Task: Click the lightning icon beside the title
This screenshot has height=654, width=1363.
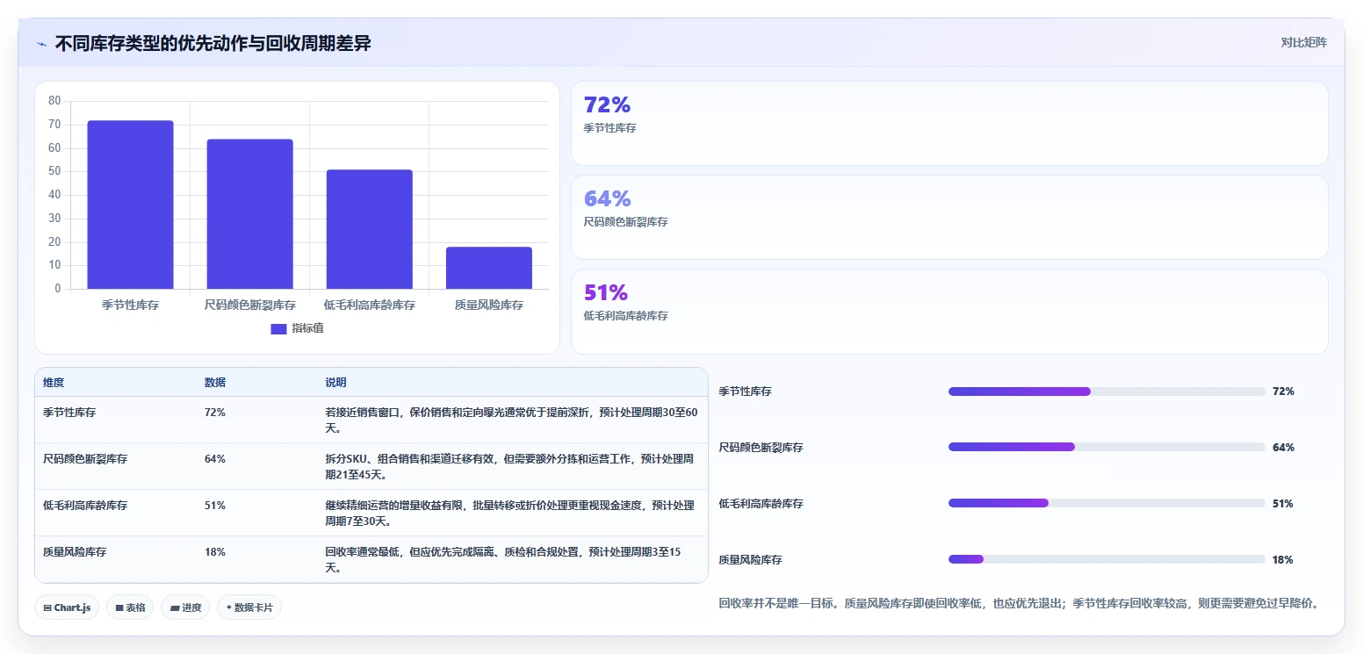Action: coord(41,44)
